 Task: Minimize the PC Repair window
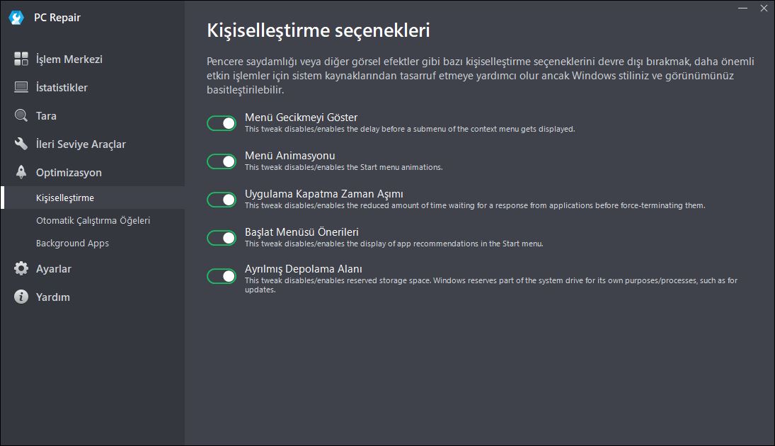click(742, 8)
